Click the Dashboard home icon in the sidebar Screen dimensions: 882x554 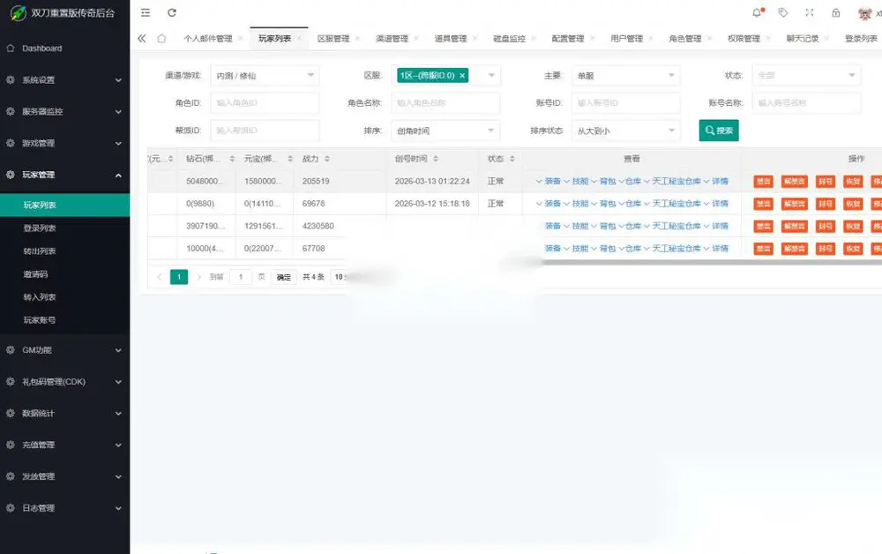[x=10, y=49]
